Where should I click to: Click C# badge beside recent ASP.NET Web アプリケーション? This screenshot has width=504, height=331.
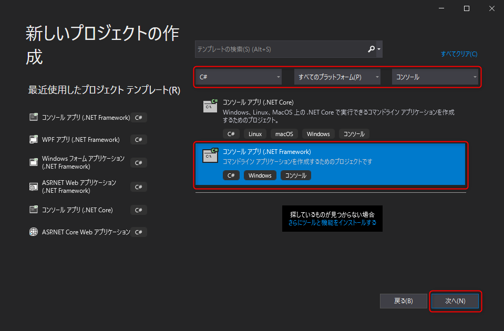coord(139,187)
